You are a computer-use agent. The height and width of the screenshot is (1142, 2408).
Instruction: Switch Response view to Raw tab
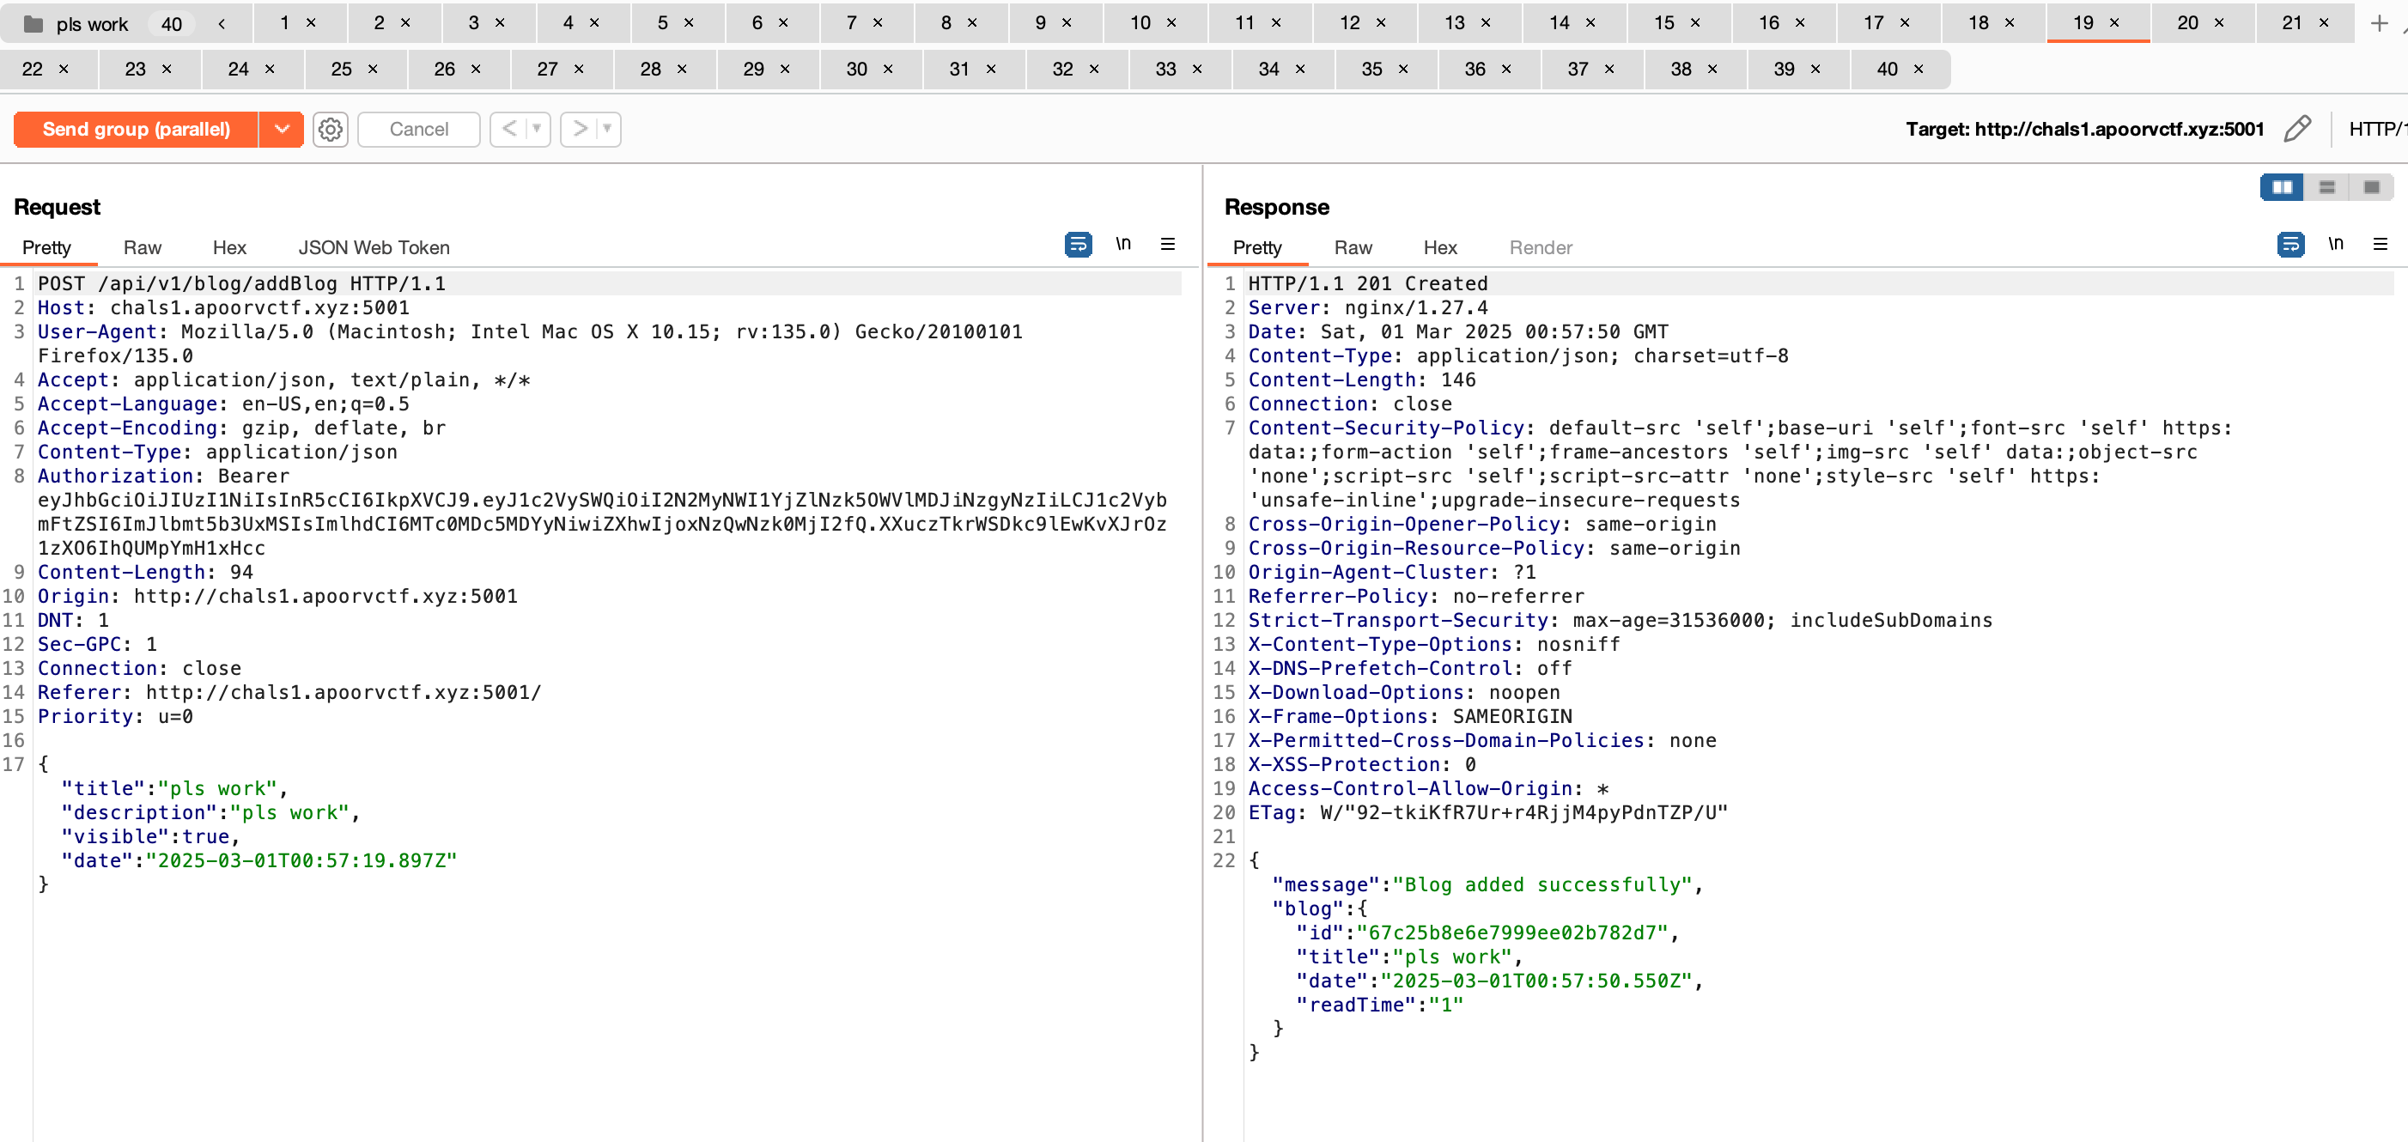click(1353, 247)
